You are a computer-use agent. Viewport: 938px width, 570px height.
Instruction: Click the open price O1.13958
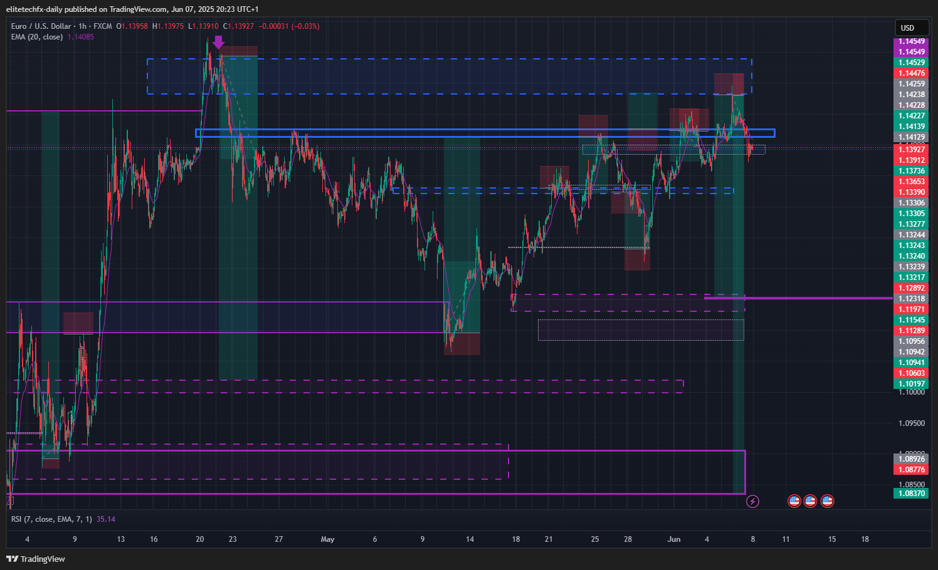click(x=132, y=26)
